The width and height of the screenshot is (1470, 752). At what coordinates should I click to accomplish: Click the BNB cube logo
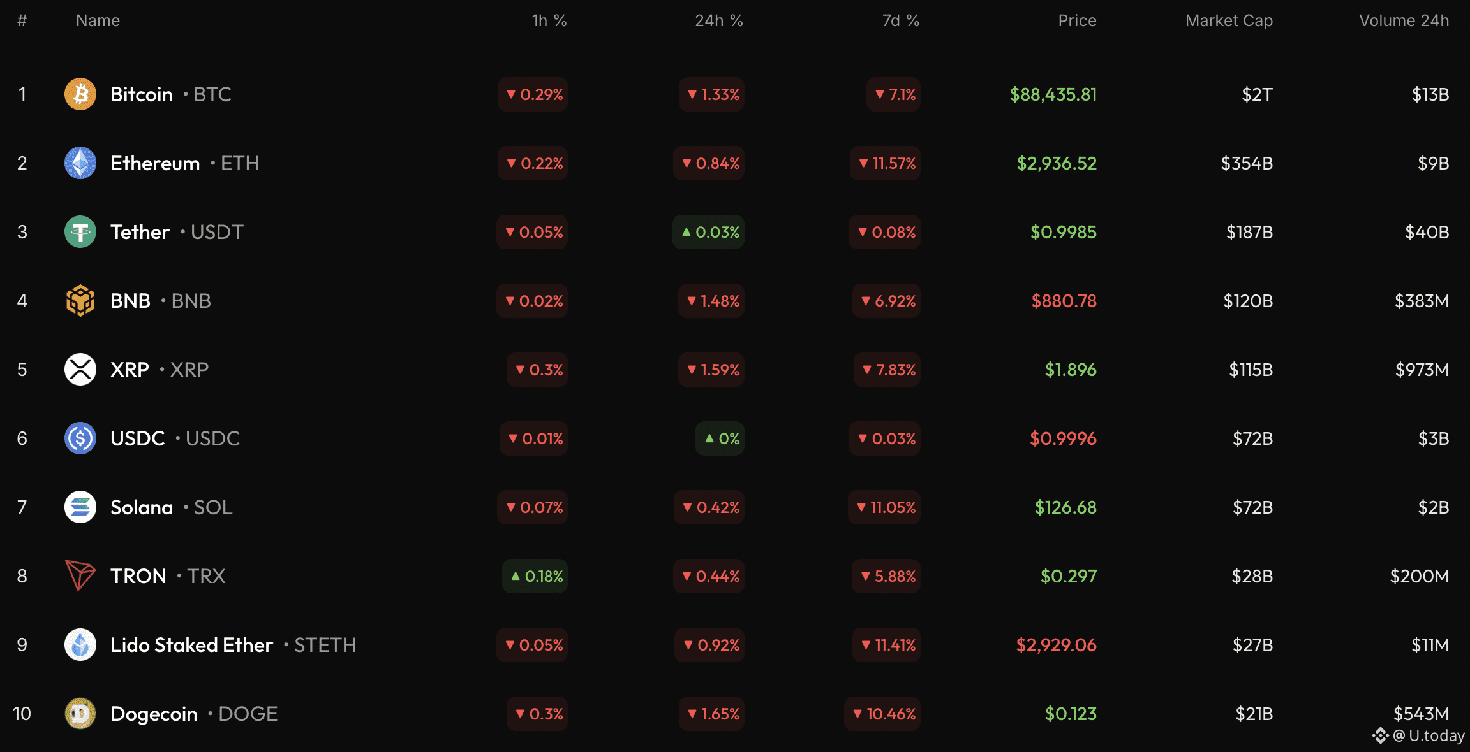(x=80, y=301)
